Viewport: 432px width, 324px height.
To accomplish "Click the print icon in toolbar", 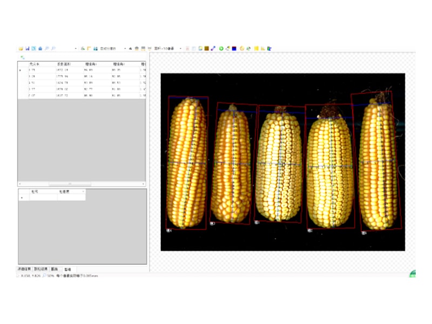I will pos(40,49).
